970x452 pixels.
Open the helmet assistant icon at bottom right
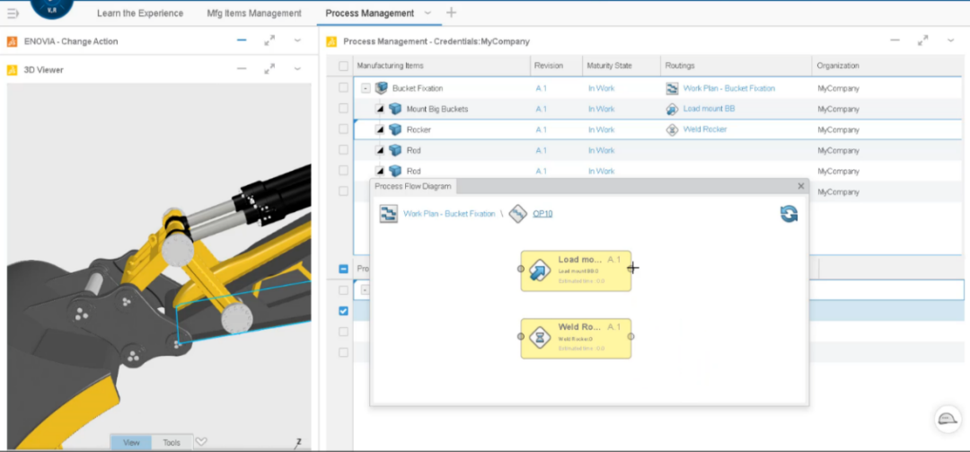coord(948,419)
